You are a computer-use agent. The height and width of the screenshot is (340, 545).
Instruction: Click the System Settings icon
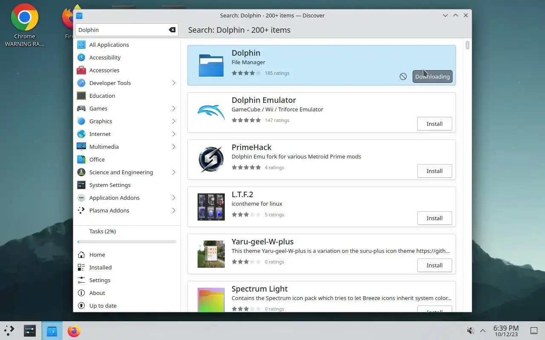81,185
